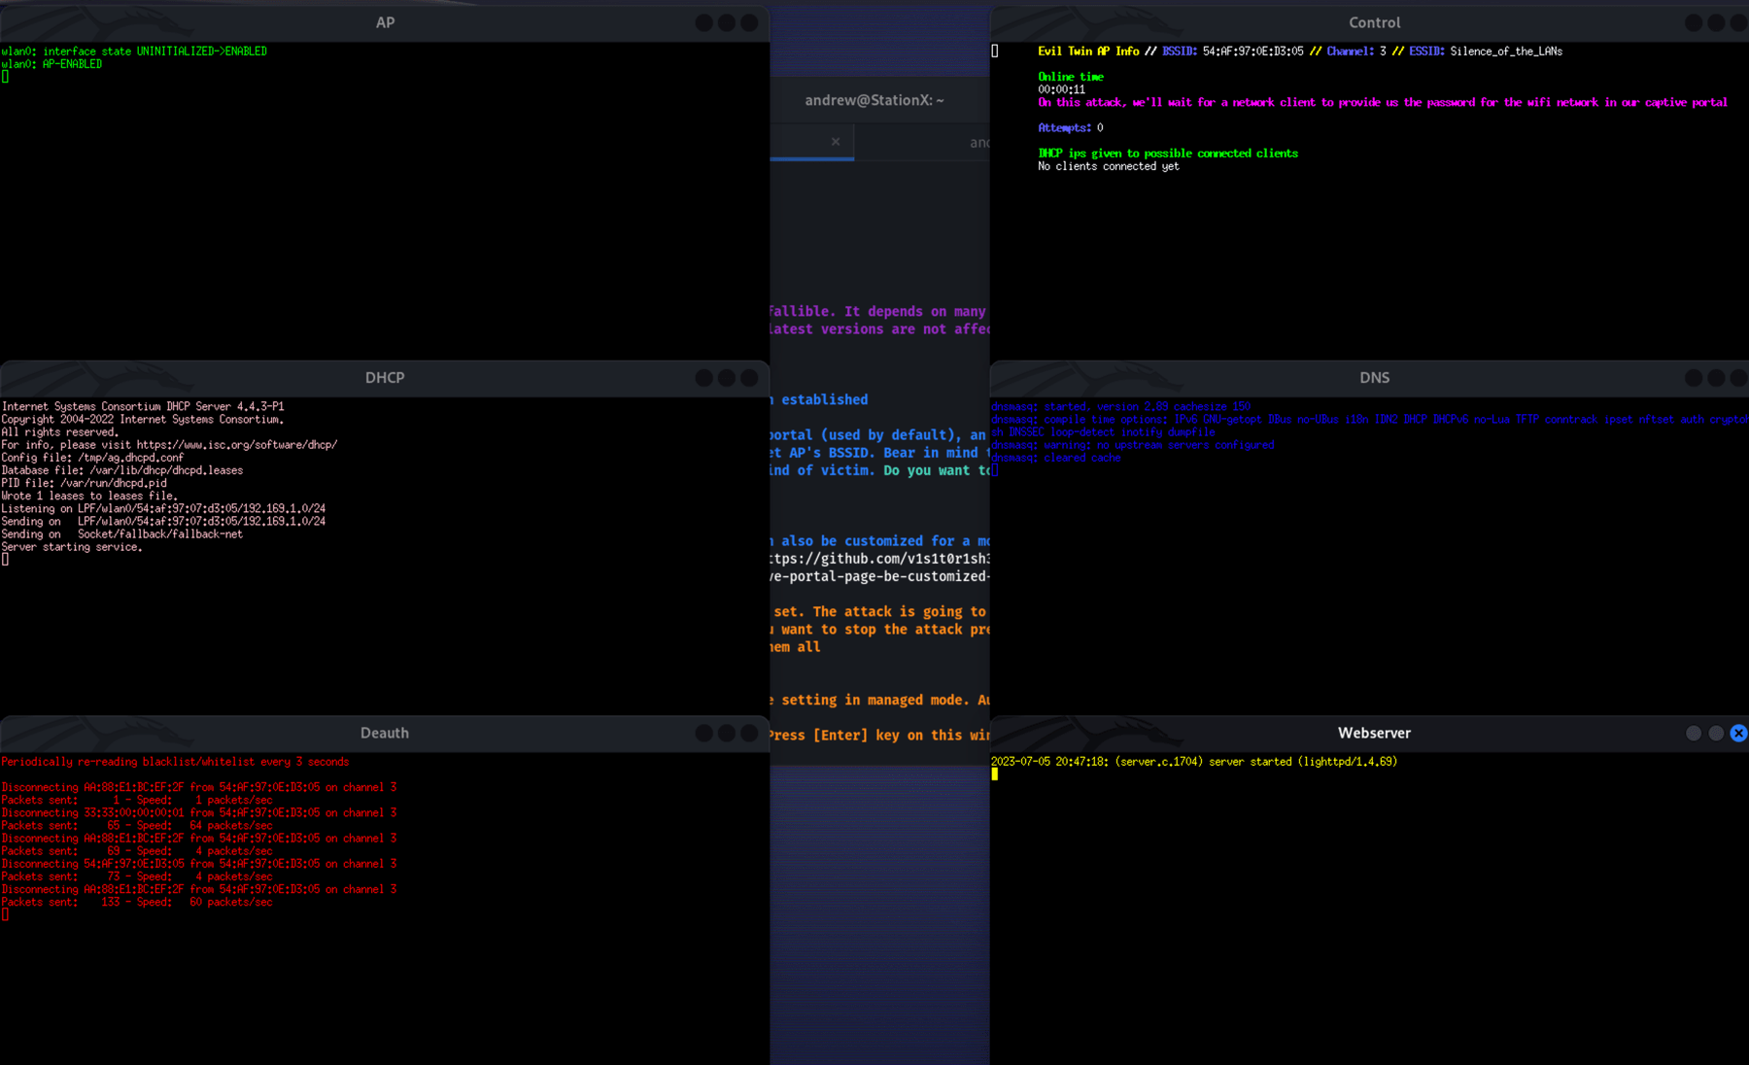Click the 'PID file: /var/run/dhcpd.pid' line
The height and width of the screenshot is (1065, 1749).
(84, 483)
